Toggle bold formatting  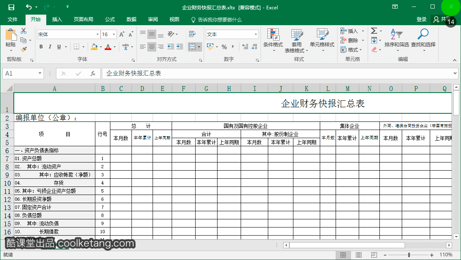tap(41, 47)
